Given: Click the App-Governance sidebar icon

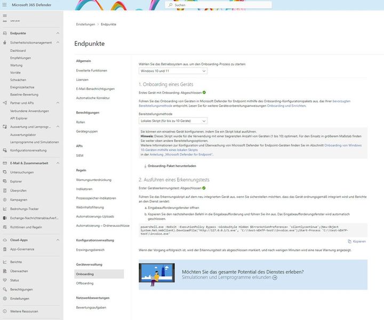Looking at the screenshot, I should [5, 249].
